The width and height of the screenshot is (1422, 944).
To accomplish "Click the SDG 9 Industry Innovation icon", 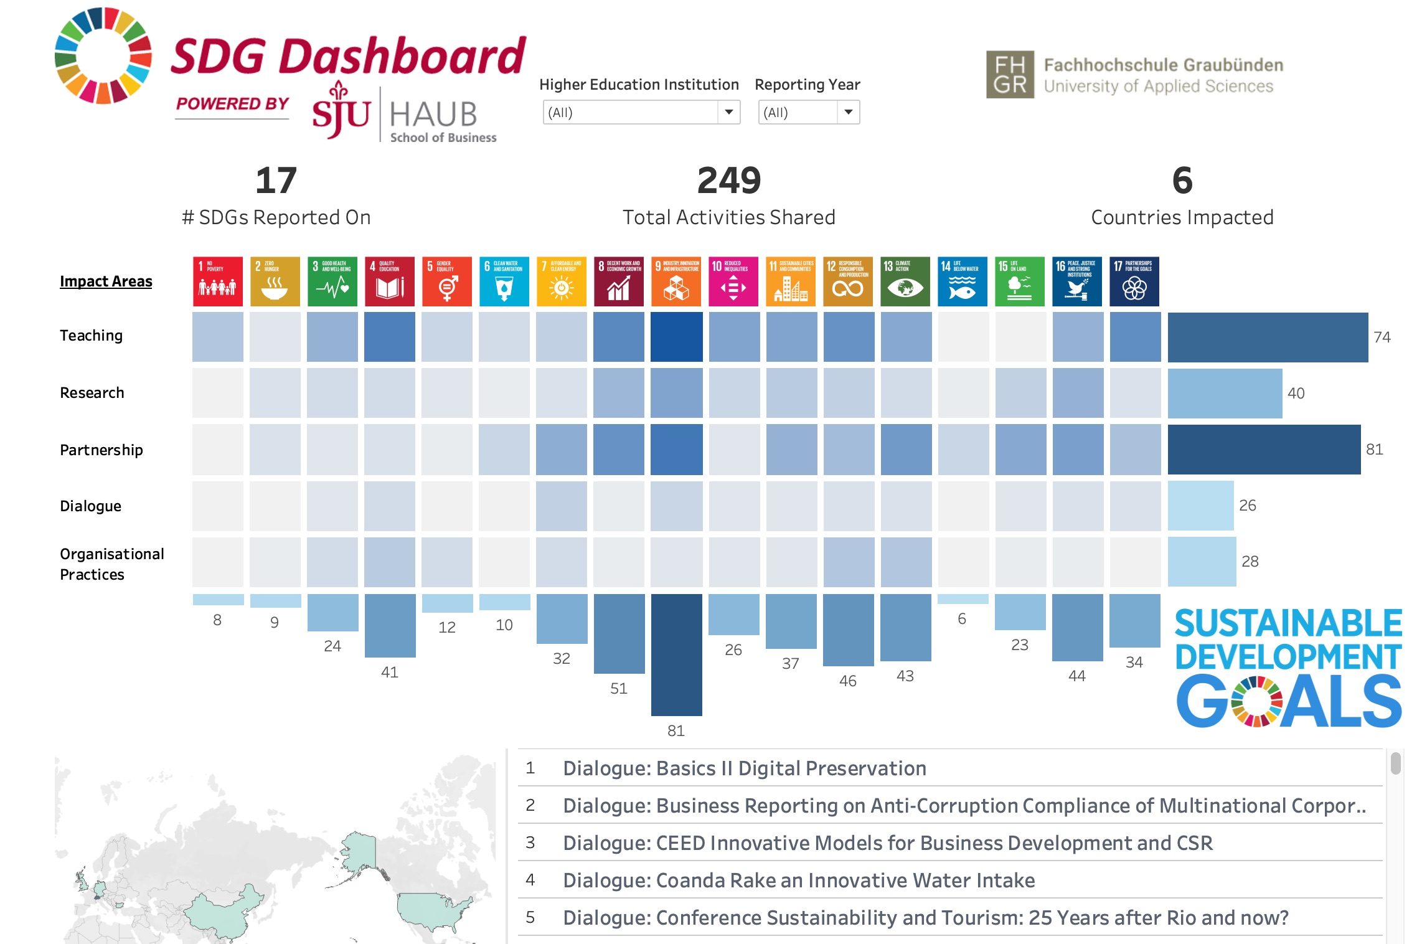I will [676, 281].
